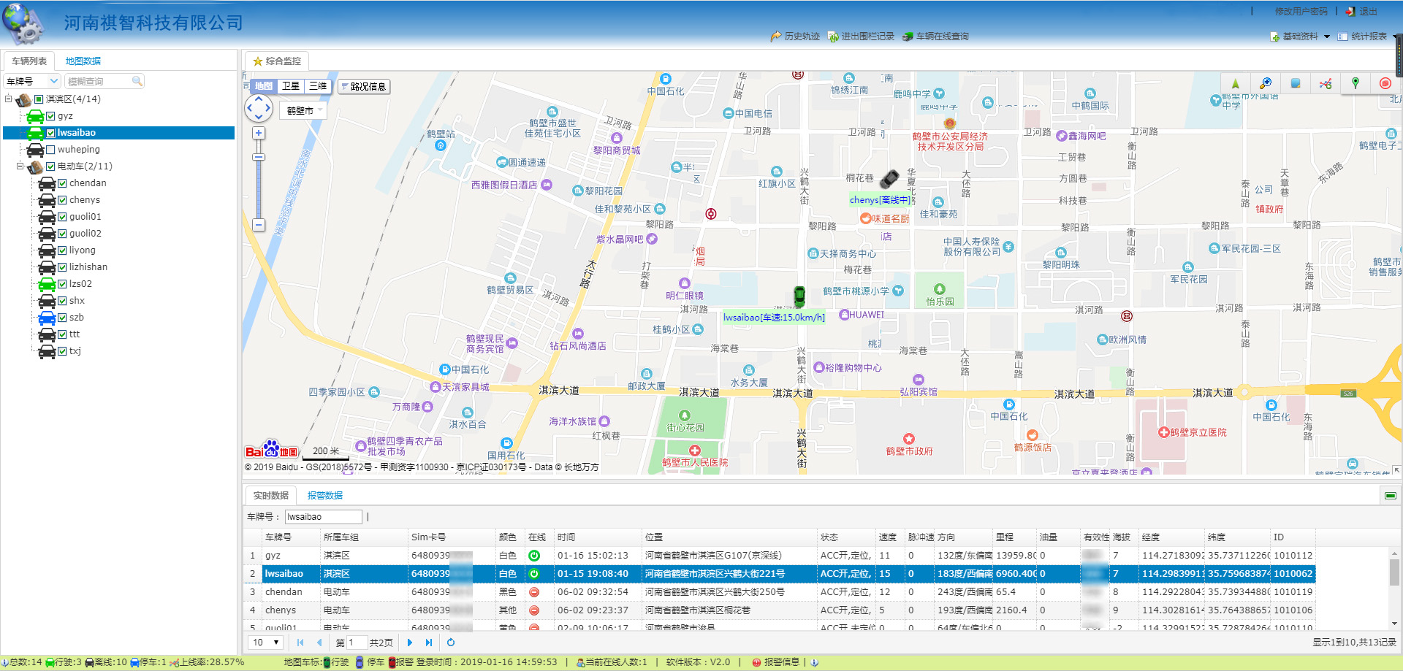Open the 路况信息 traffic dropdown
The width and height of the screenshot is (1403, 671).
[x=364, y=86]
